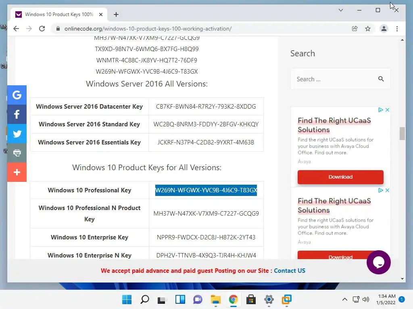Follow the Contact US link
The image size is (413, 309).
[x=290, y=271]
